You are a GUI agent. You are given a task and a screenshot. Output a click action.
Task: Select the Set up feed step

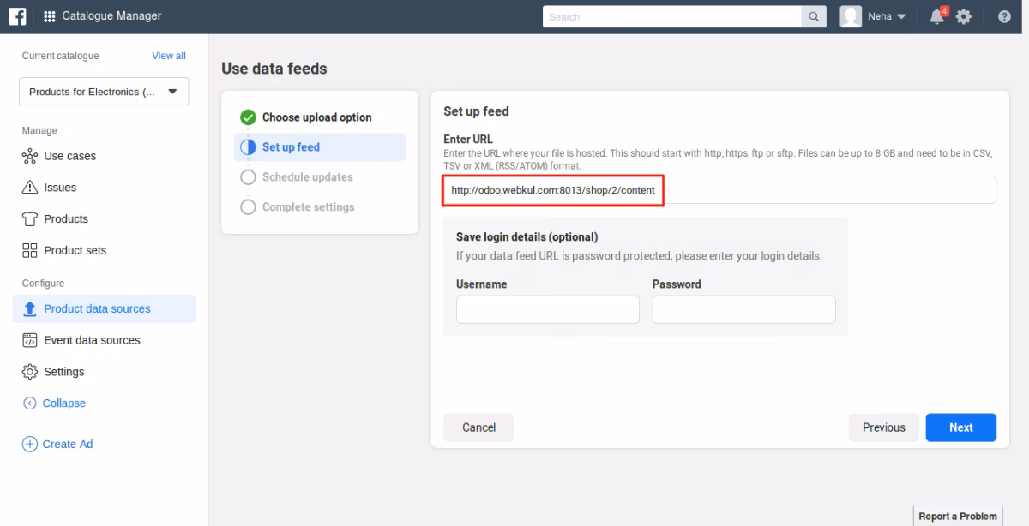click(x=320, y=147)
